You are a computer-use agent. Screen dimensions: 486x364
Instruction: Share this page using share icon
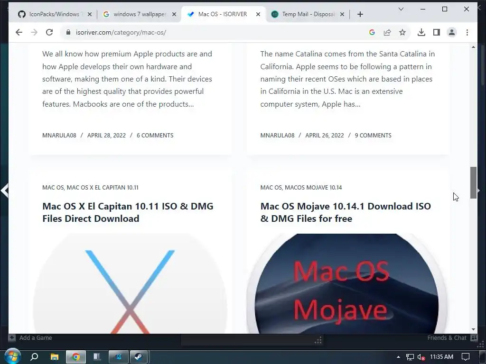(387, 32)
